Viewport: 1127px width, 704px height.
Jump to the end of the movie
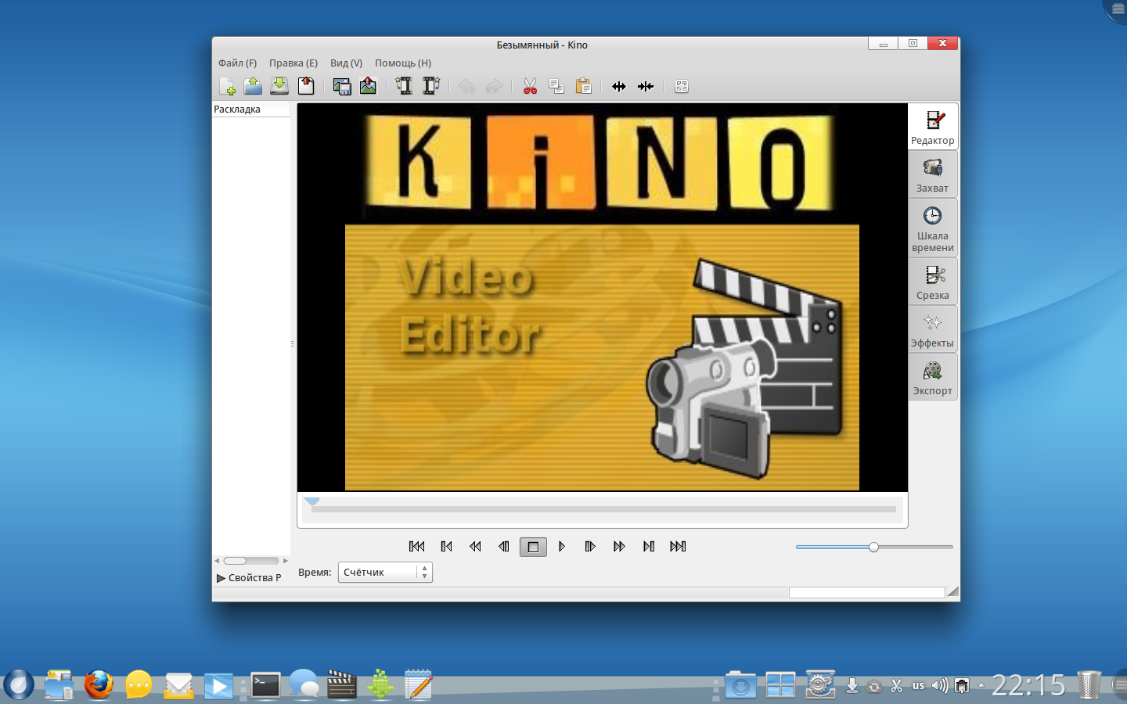click(x=678, y=547)
